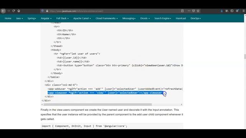Go to browser home page icon
This screenshot has width=246, height=138.
pyautogui.click(x=19, y=11)
